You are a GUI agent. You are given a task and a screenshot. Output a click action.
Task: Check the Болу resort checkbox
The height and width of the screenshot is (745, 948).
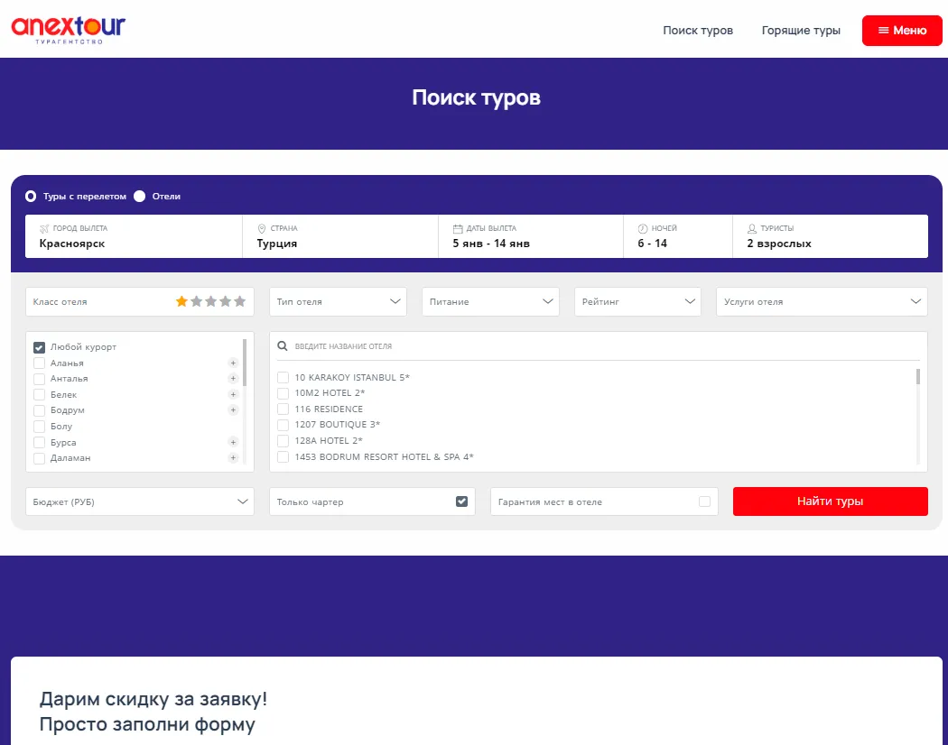(40, 427)
